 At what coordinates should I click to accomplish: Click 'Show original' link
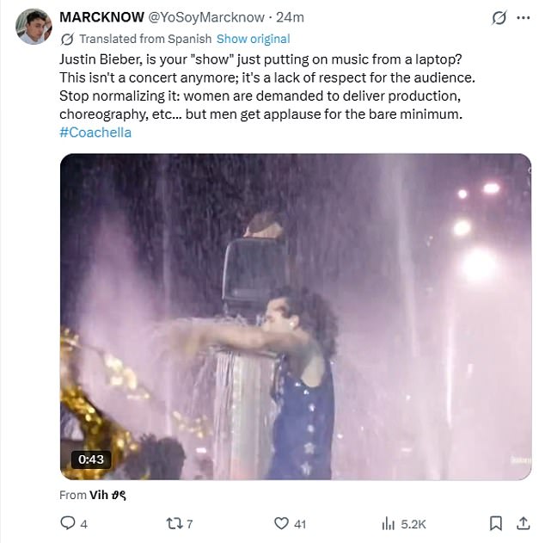tap(253, 39)
